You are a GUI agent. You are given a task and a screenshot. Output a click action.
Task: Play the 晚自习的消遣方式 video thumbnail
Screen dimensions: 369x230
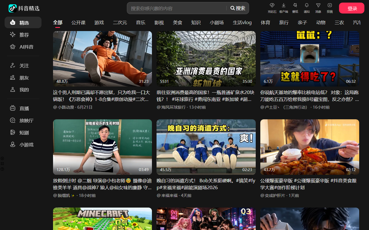(206, 147)
